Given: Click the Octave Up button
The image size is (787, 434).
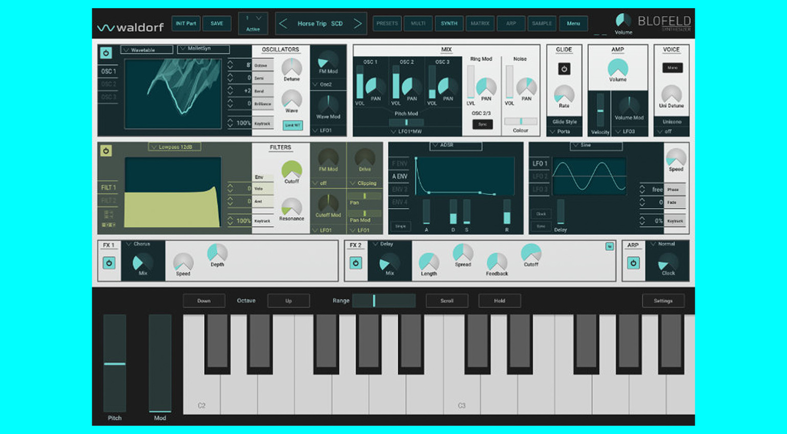Looking at the screenshot, I should [288, 301].
